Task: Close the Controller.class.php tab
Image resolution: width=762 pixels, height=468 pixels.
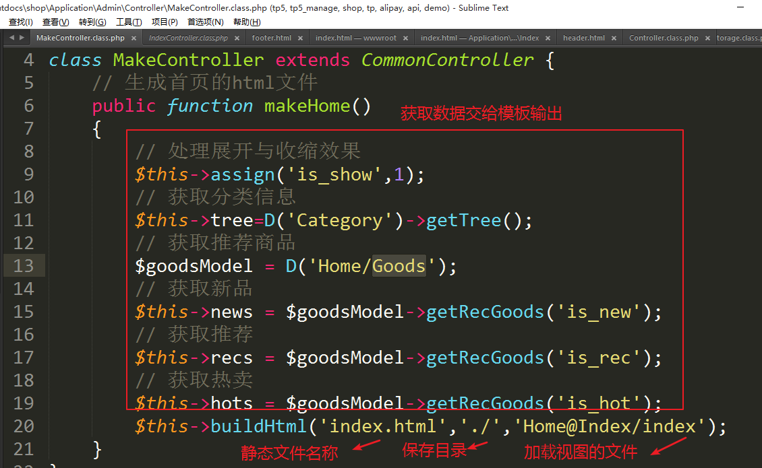Action: [x=707, y=38]
